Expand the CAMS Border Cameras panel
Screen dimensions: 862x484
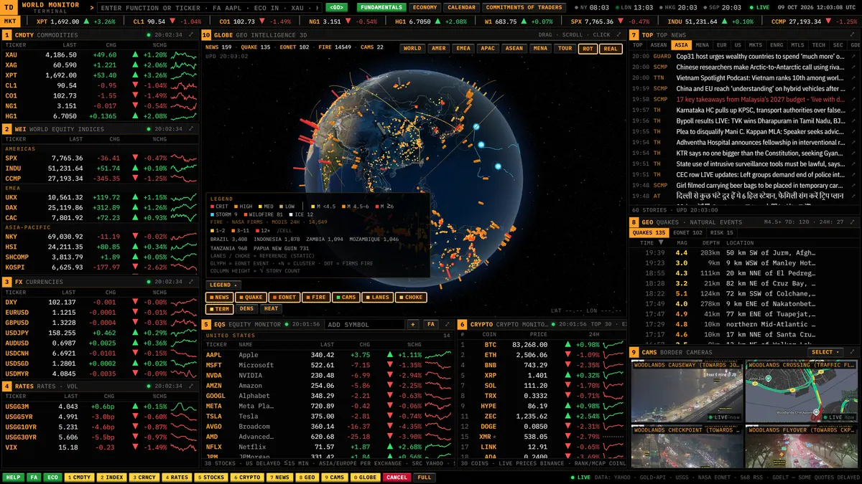[853, 352]
